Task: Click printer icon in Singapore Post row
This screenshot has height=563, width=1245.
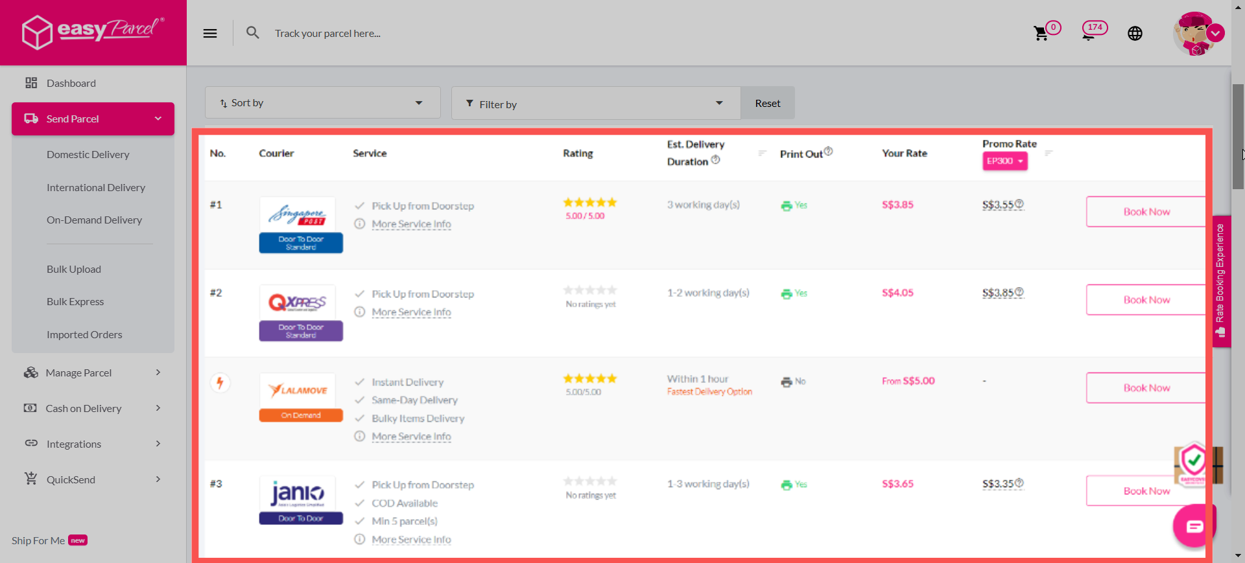Action: click(x=787, y=205)
